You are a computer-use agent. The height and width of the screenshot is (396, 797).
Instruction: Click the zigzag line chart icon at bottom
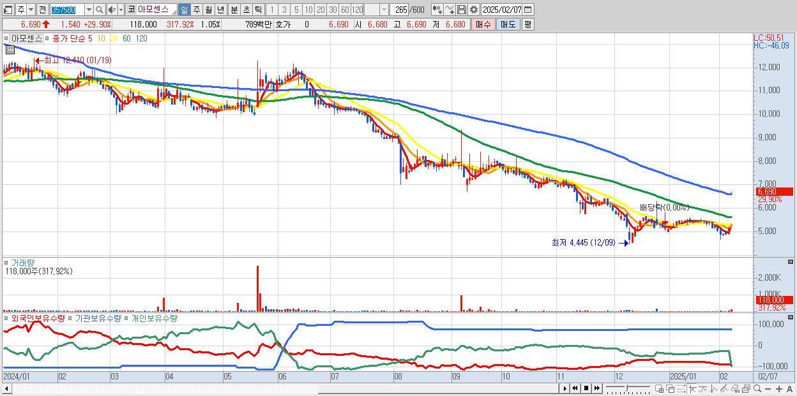(714, 389)
